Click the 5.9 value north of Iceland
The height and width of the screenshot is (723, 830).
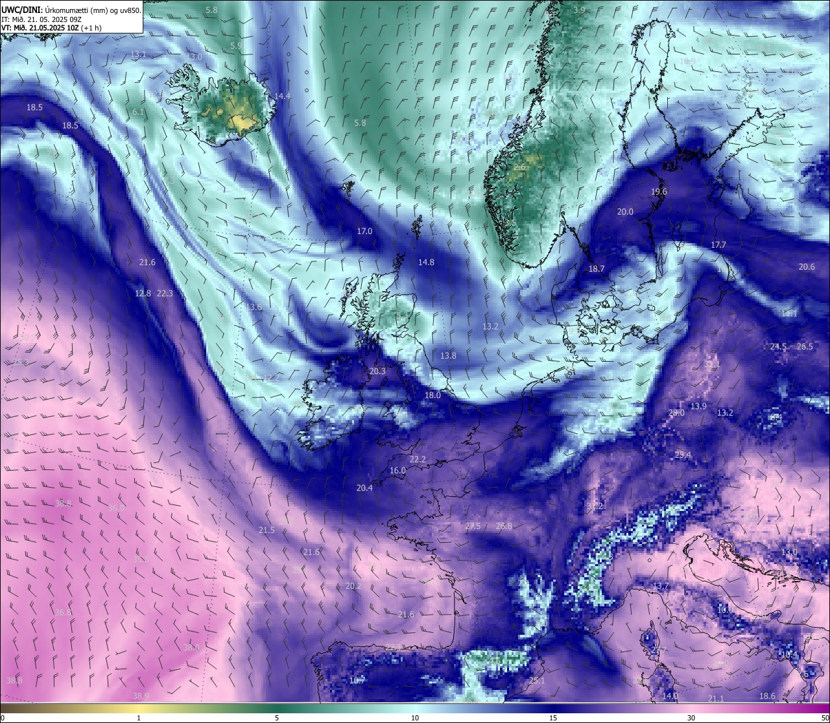coord(236,45)
